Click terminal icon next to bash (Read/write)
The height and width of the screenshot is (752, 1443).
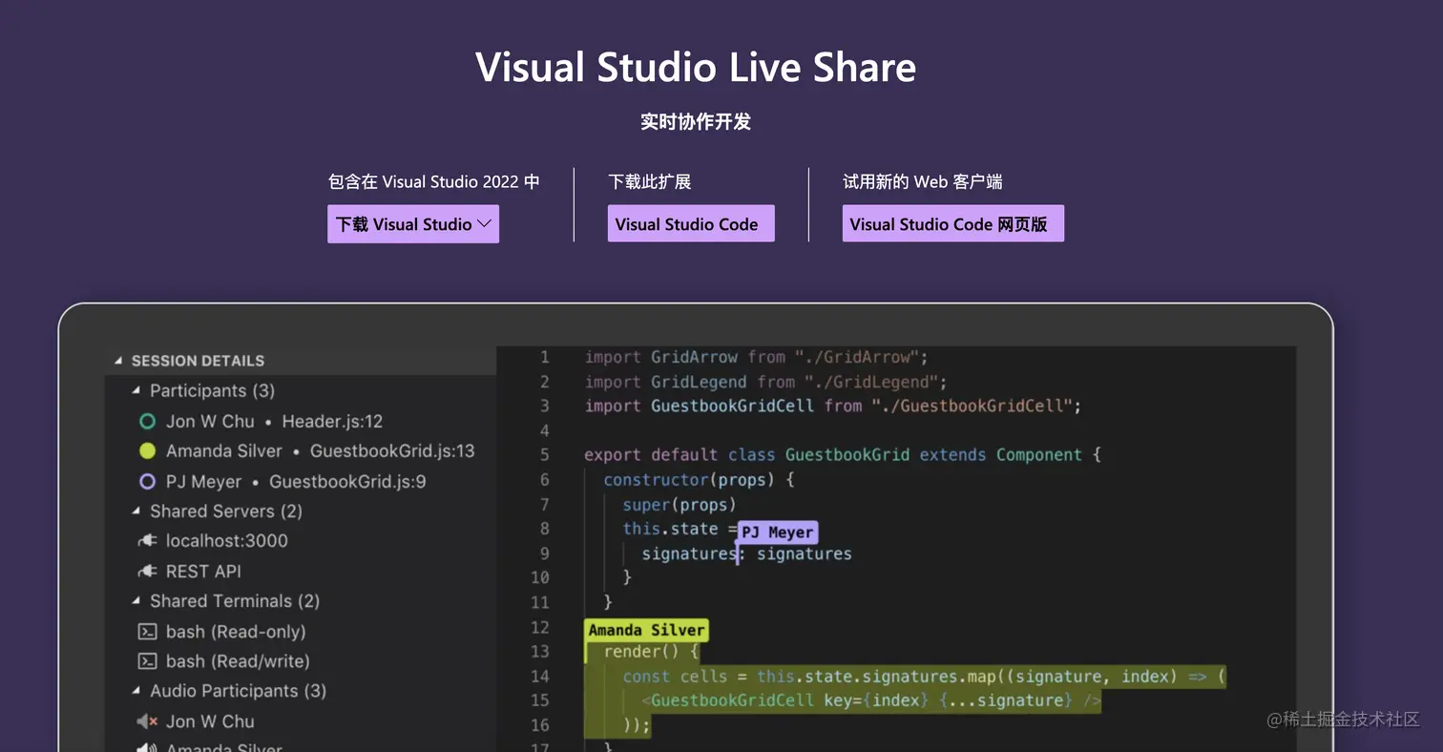[147, 661]
